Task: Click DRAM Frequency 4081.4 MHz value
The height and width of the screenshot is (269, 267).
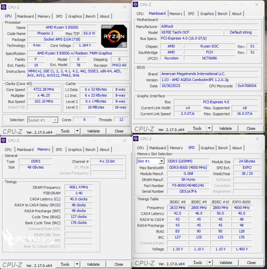Action: tap(79, 187)
